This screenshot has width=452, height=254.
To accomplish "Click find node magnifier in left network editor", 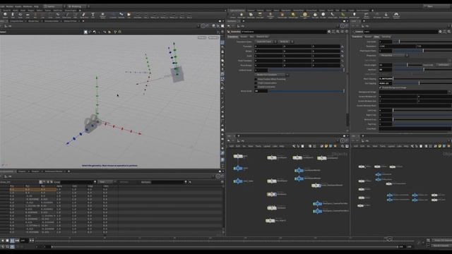I will [x=343, y=146].
